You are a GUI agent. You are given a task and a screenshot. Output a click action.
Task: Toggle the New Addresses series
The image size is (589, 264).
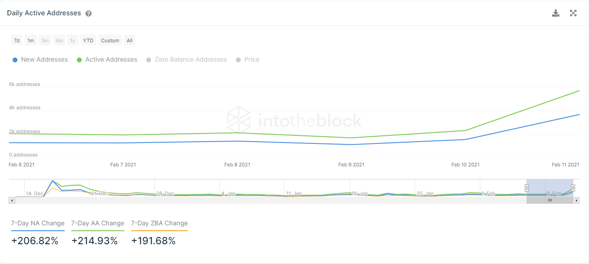(40, 59)
